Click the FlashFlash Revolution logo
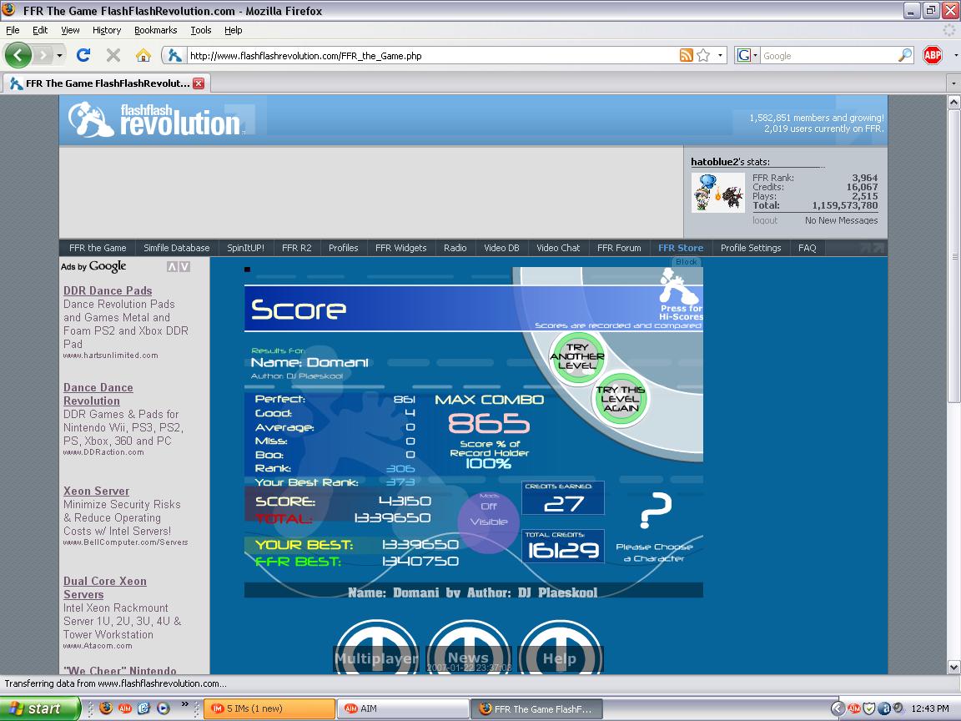Viewport: 961px width, 721px height. click(156, 119)
